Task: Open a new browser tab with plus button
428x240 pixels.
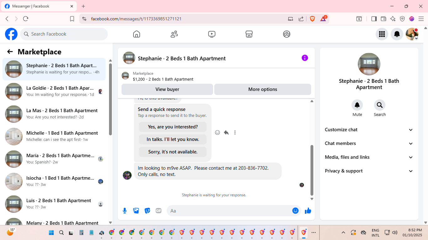Action: click(x=83, y=6)
